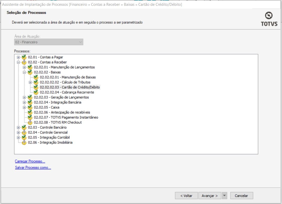
Task: Select 02.06 - Integração Imobiliária row
Action: point(50,143)
